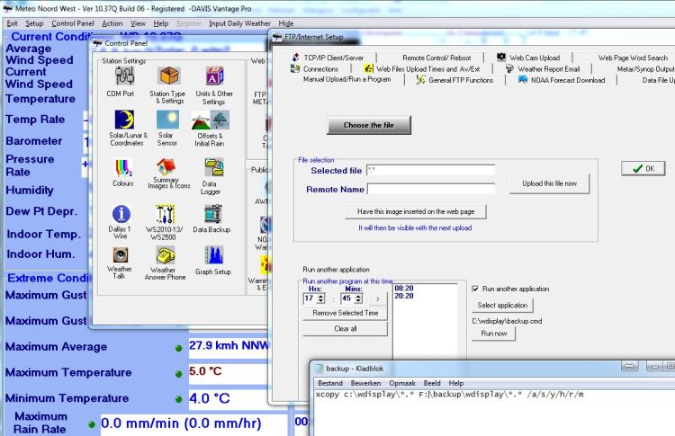Click green dot beside Maximum Rain Rate

pyautogui.click(x=91, y=424)
